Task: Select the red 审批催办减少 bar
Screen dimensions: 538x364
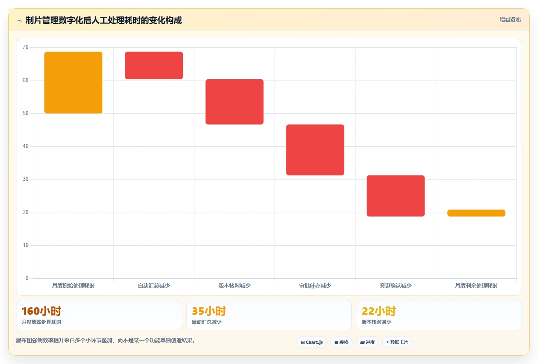Action: tap(315, 150)
